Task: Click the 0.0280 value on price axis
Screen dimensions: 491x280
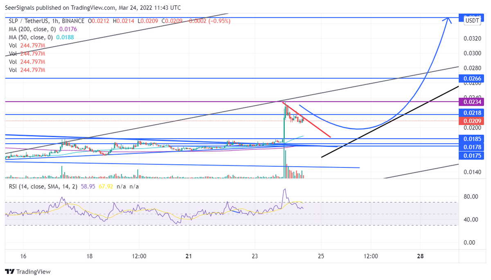Action: 473,68
